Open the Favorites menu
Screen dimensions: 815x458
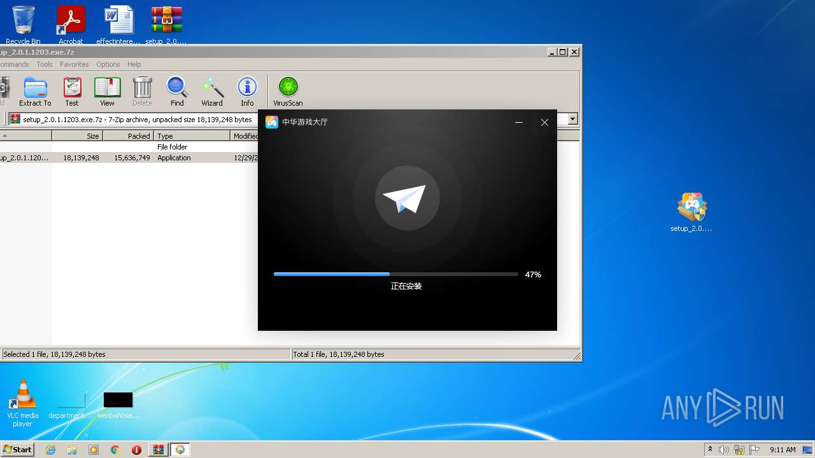(x=74, y=64)
